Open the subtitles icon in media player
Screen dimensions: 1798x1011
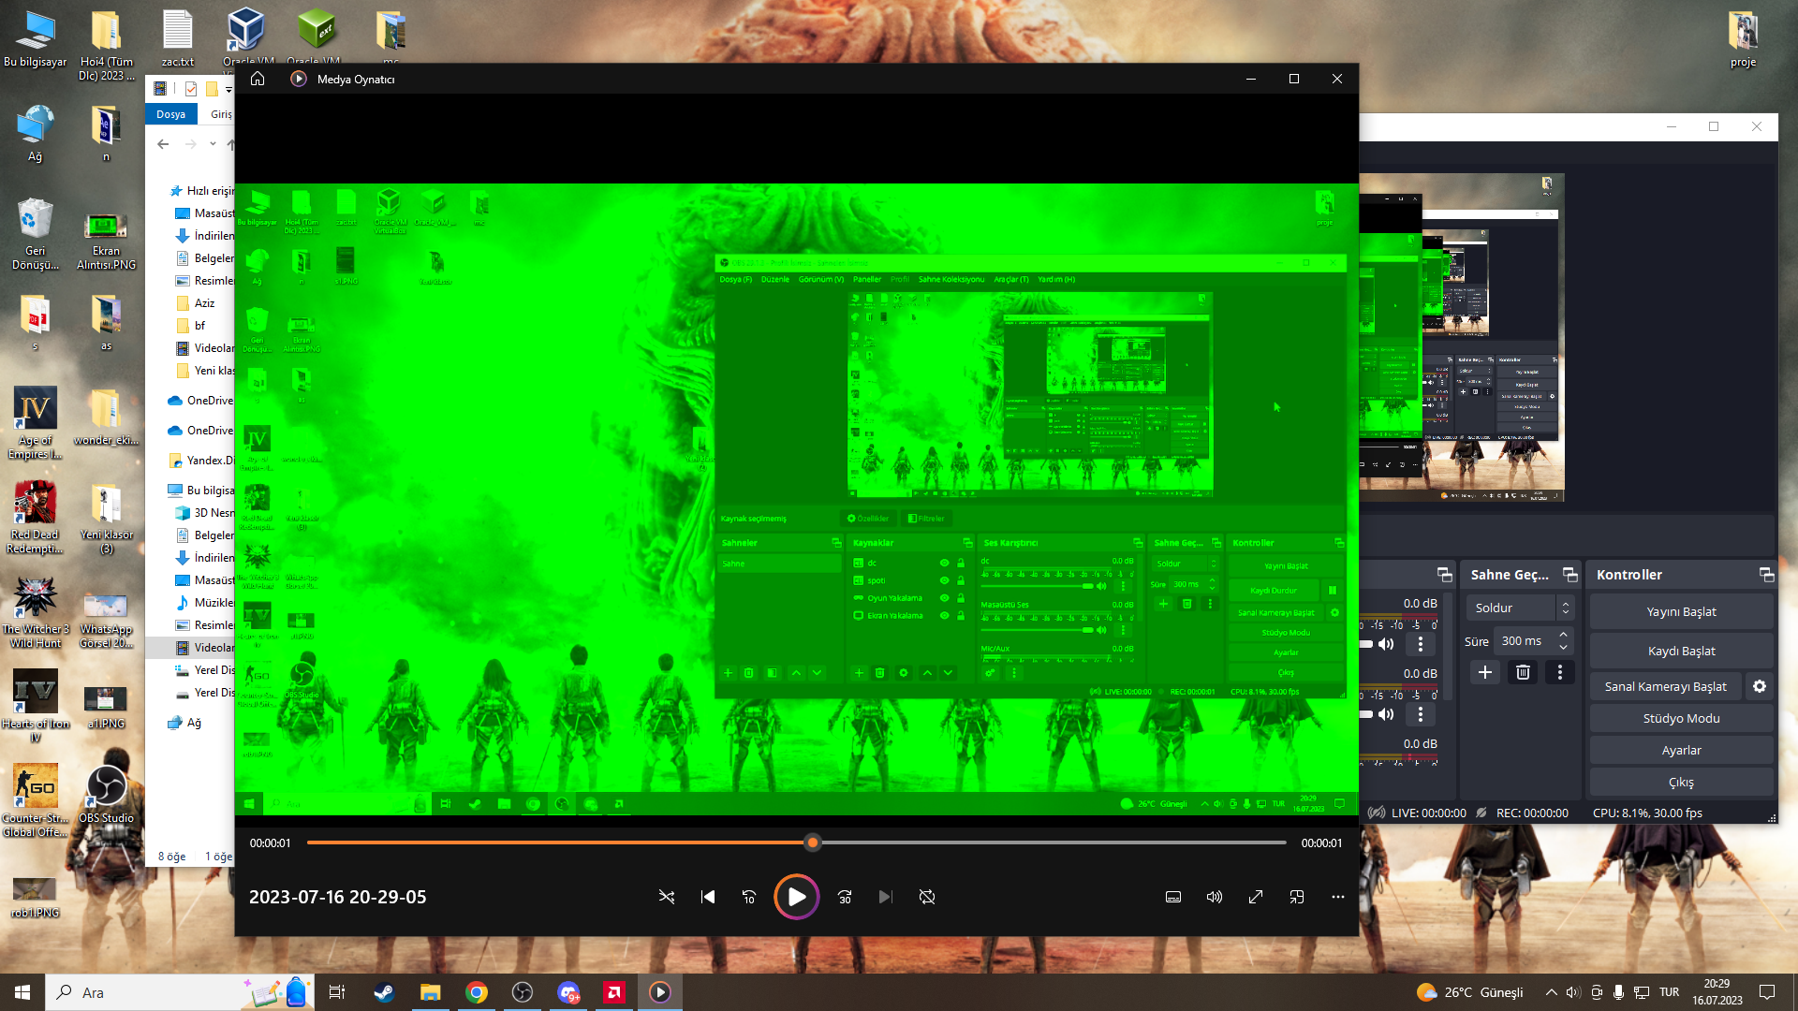pyautogui.click(x=1173, y=897)
